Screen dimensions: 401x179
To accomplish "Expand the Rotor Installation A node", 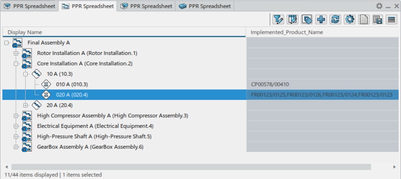I will (x=16, y=53).
